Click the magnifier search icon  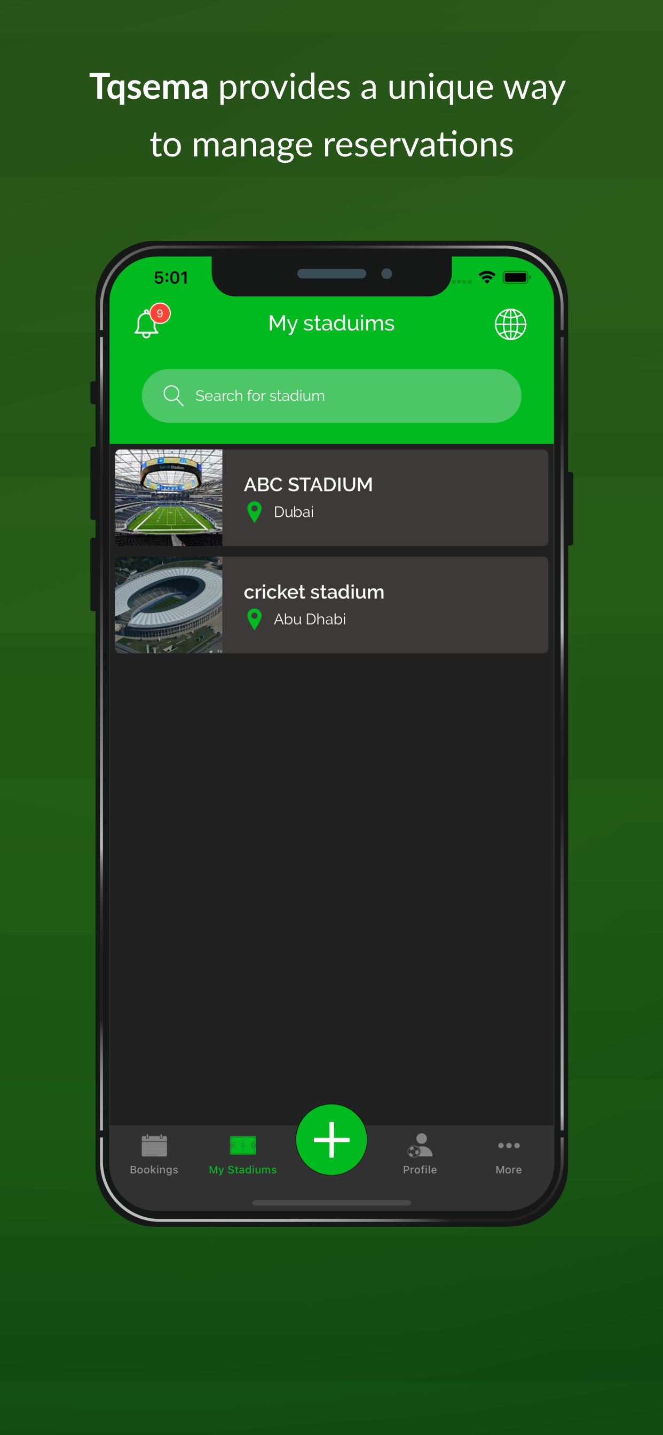tap(173, 396)
